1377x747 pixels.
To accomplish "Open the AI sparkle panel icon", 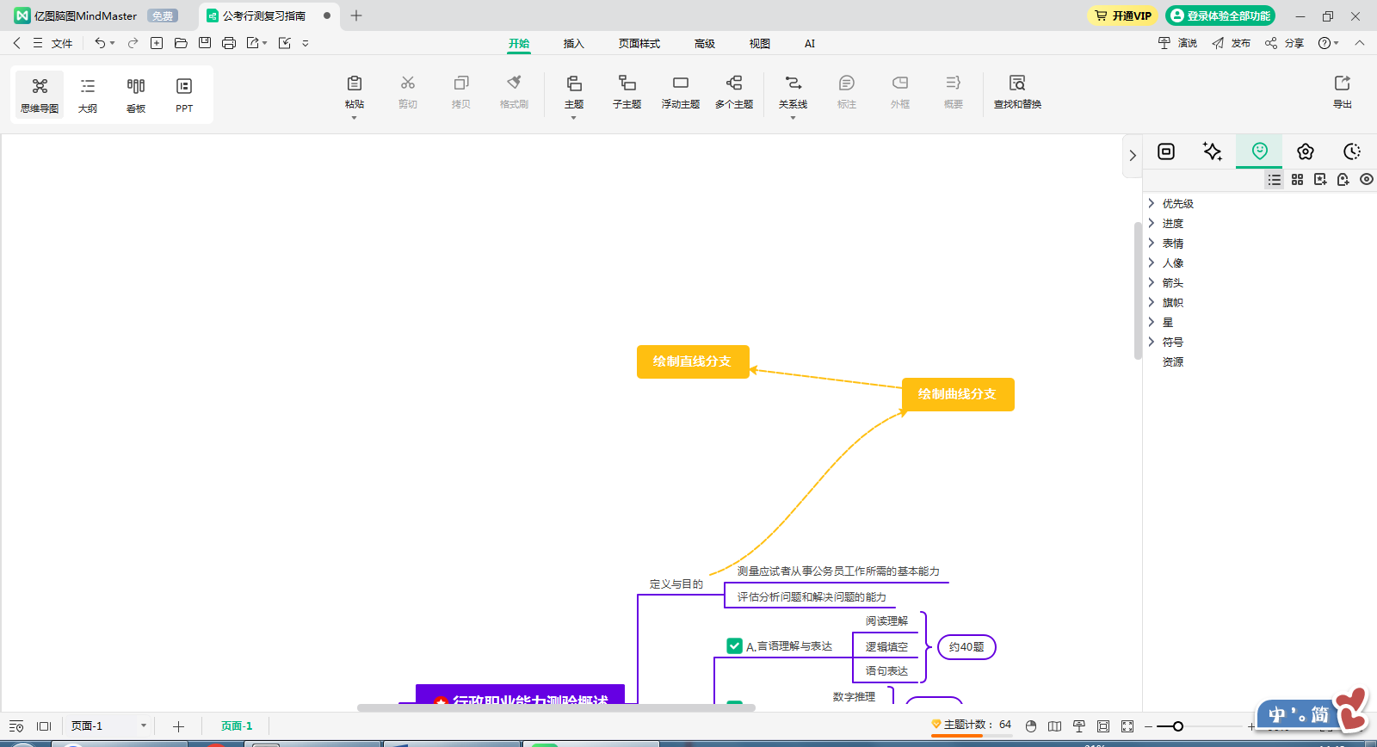I will pos(1213,151).
